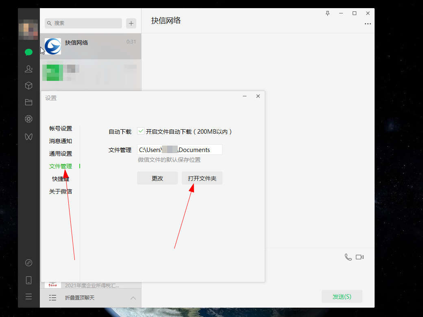The height and width of the screenshot is (317, 423).
Task: Open Mini Programs panel icon
Action: coord(28,263)
